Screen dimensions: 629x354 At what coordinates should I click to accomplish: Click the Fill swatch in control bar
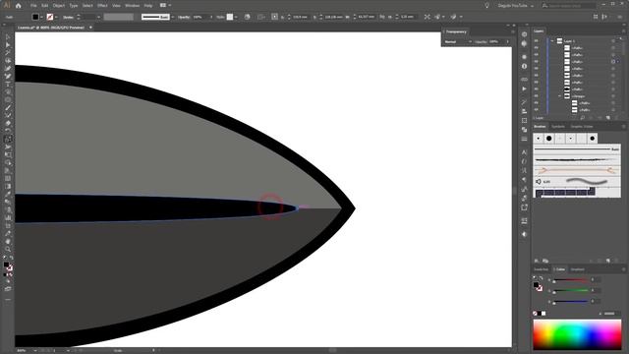click(35, 17)
